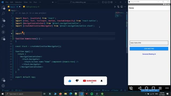Open Run and Debug view
171x96 pixels.
[x=3, y=26]
